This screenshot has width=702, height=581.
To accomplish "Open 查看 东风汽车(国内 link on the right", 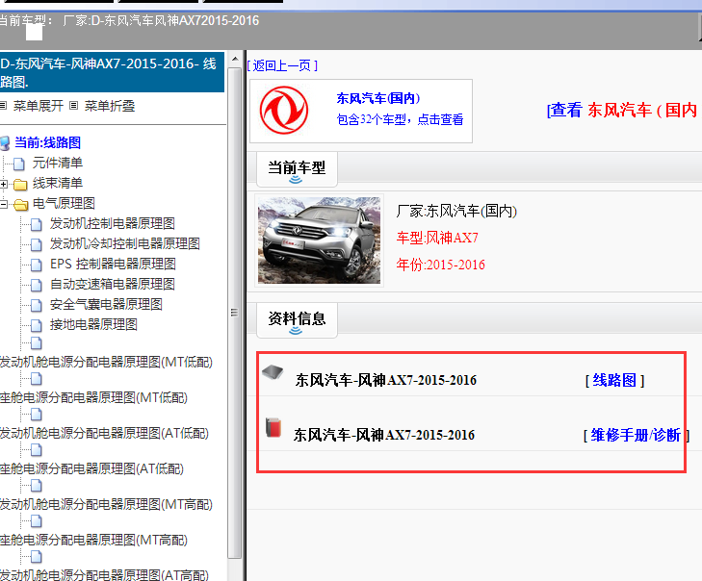I will (623, 110).
